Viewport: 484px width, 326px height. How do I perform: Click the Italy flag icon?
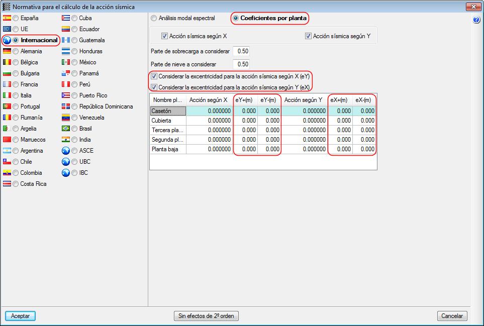tap(7, 95)
